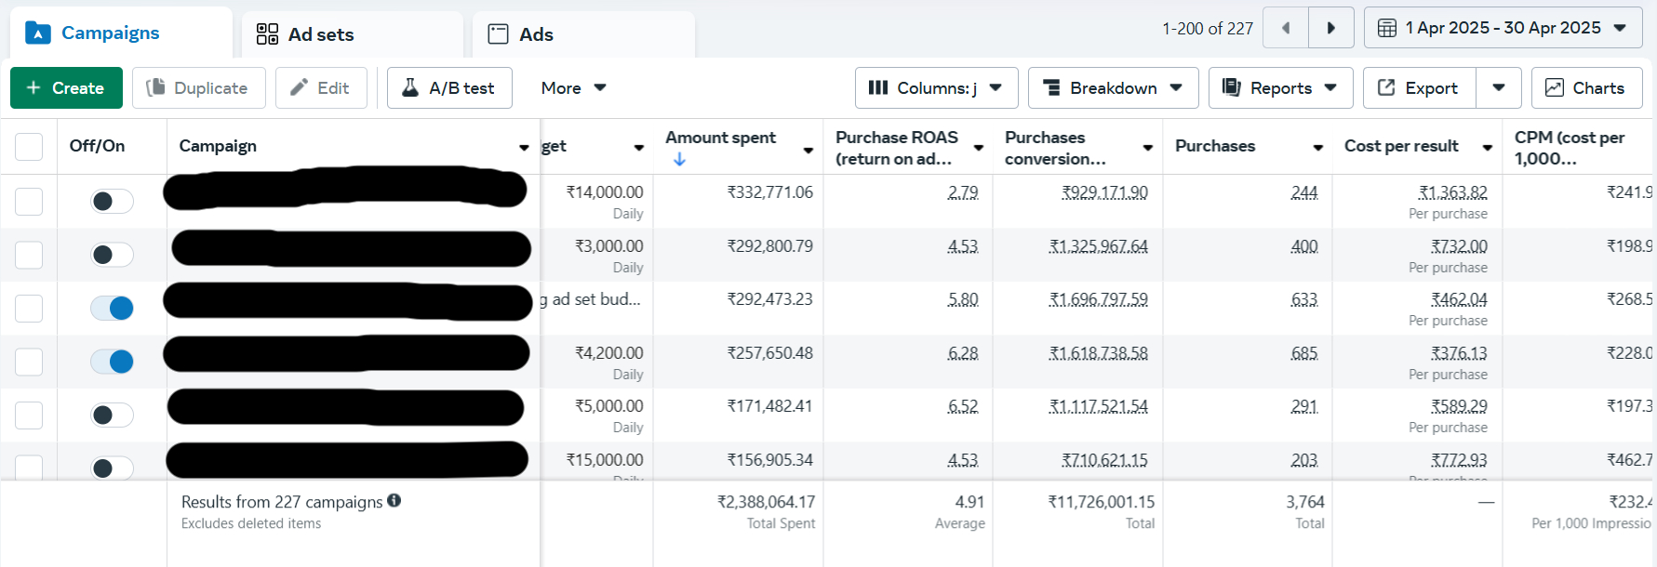Export the campaign data
The image size is (1657, 567).
pos(1419,87)
